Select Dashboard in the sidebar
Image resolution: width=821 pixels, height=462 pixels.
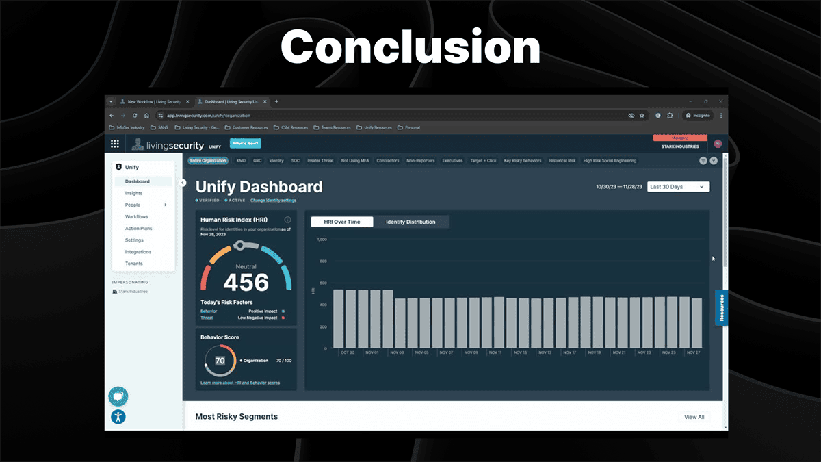coord(144,181)
